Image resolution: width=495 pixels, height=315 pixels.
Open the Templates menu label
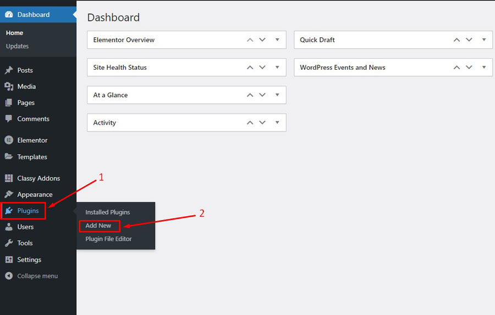click(32, 157)
